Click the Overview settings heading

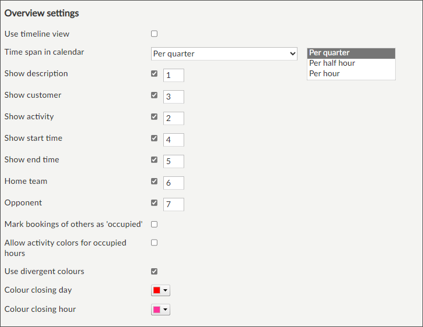tap(42, 13)
